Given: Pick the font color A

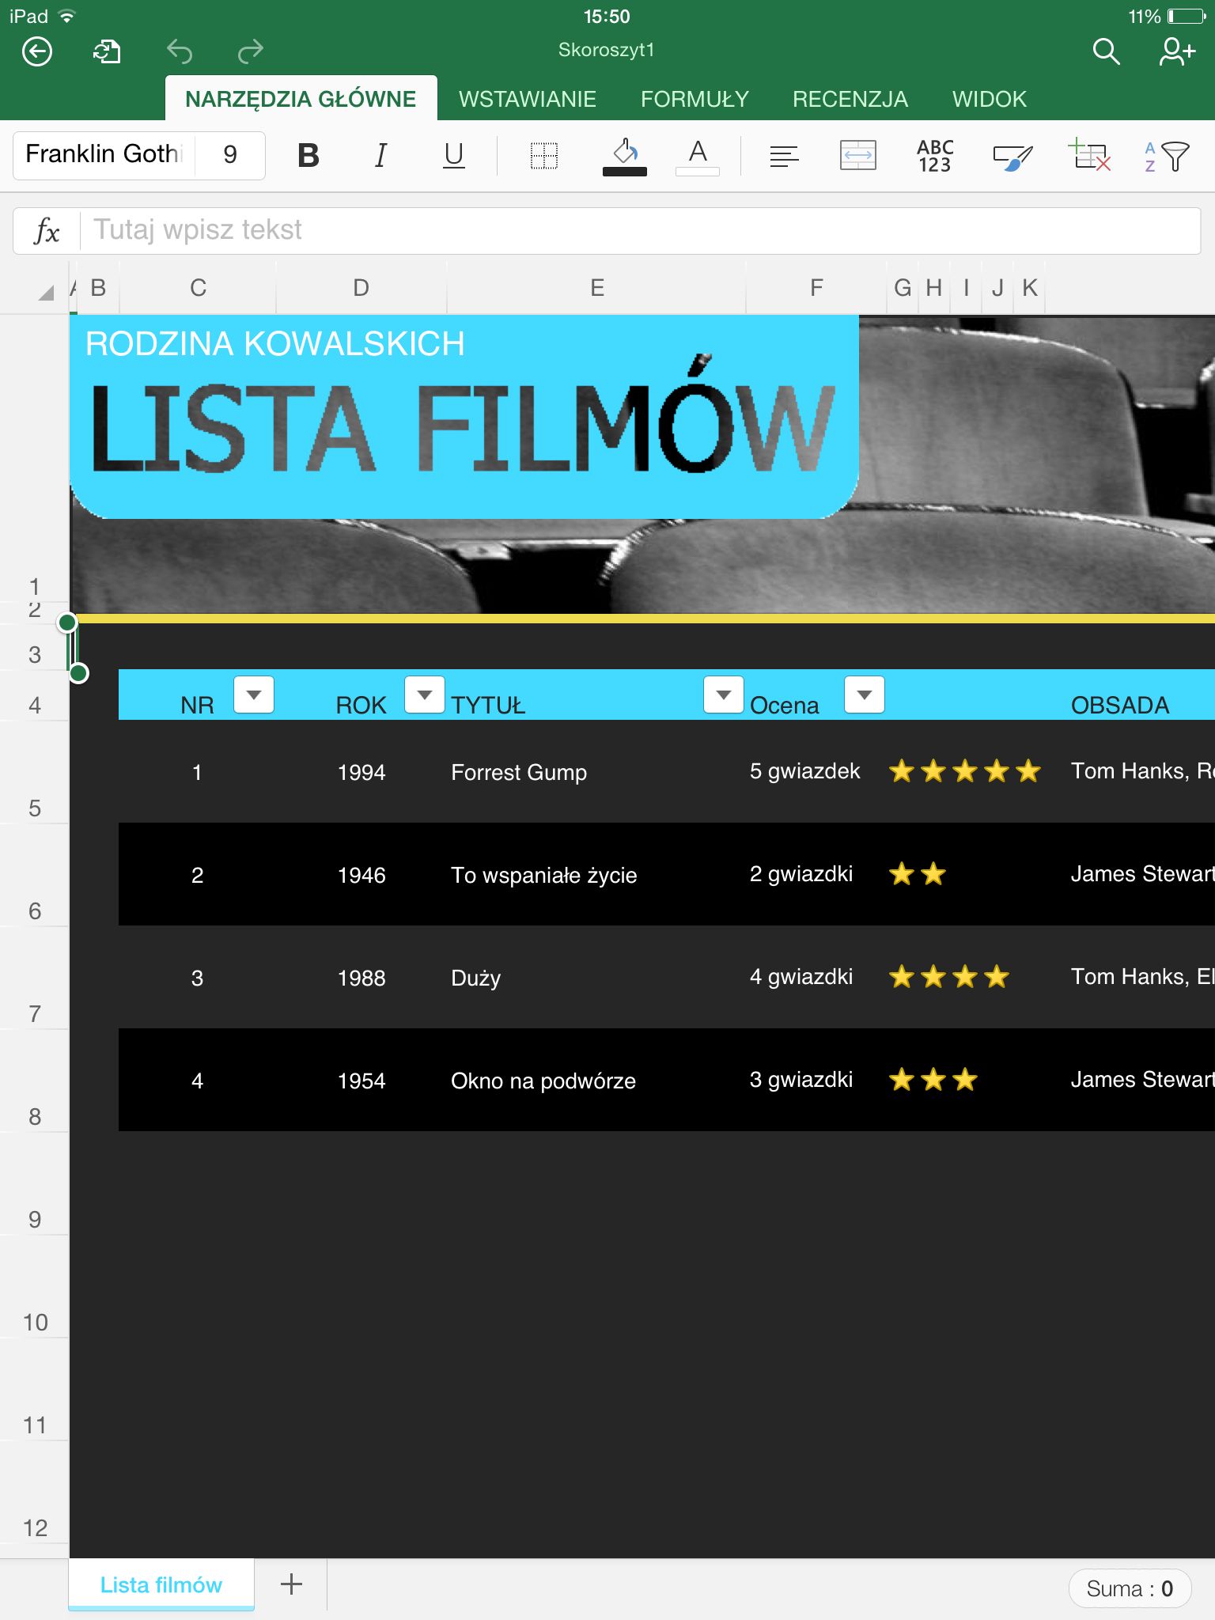Looking at the screenshot, I should (698, 156).
